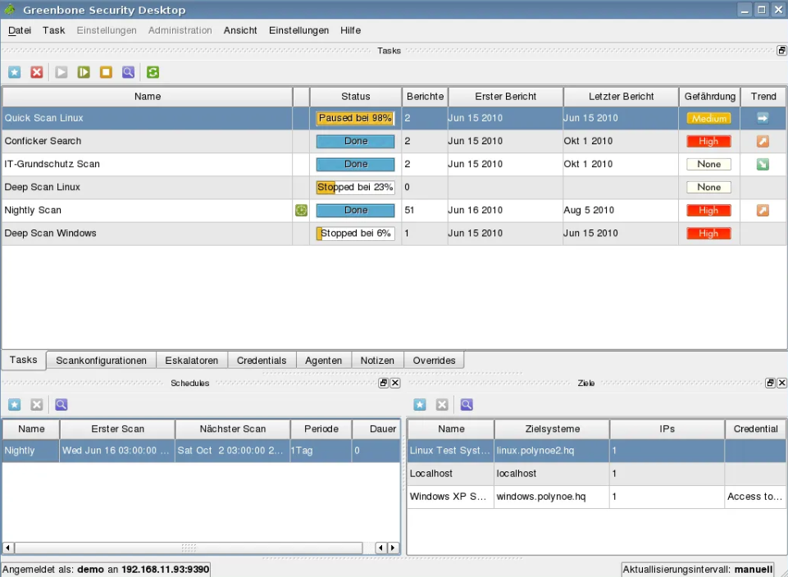Viewport: 788px width, 577px height.
Task: Click the Aktualisierungsintervall: manuell status entry
Action: pyautogui.click(x=698, y=570)
